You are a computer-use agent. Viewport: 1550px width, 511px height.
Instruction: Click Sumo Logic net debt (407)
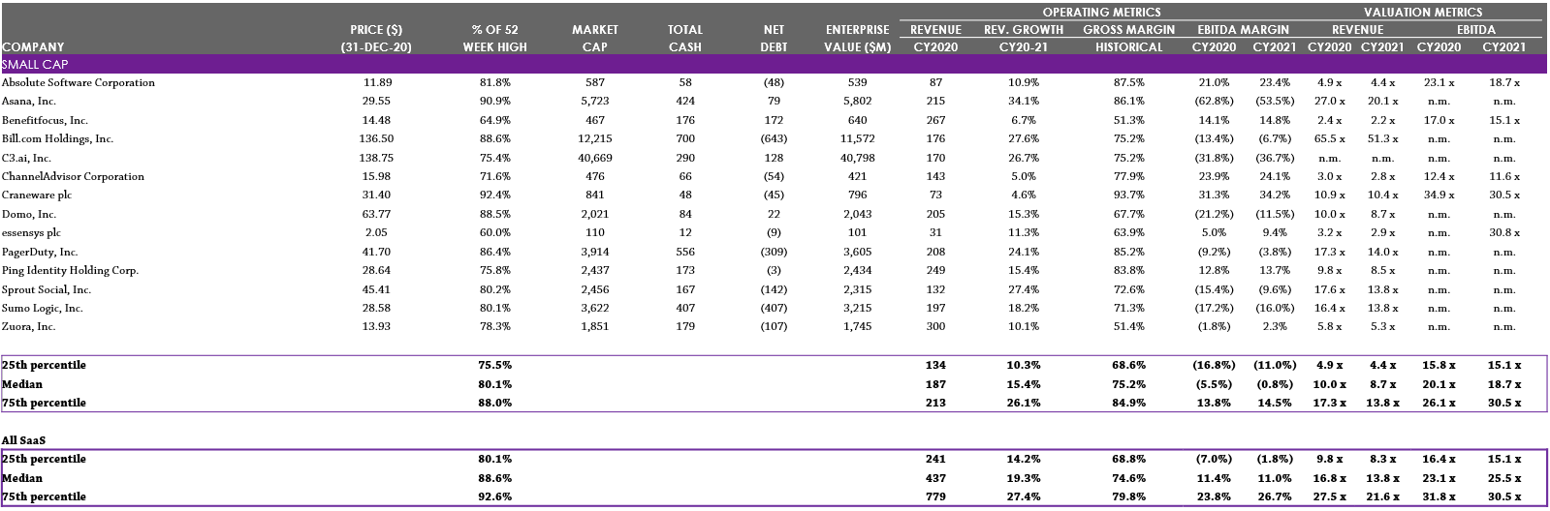pos(774,309)
